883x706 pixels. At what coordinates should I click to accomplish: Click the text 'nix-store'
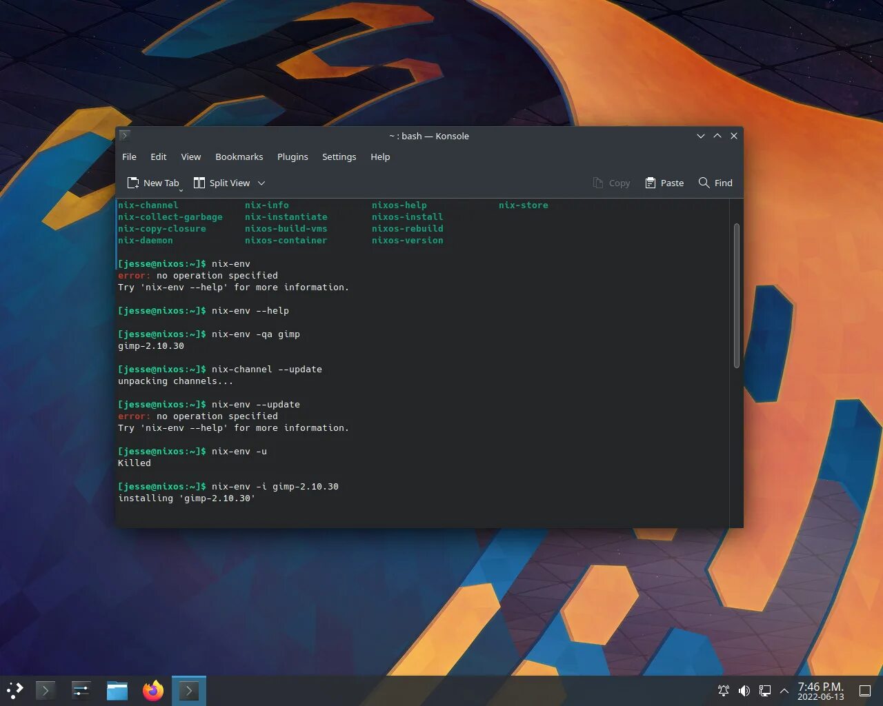click(x=524, y=205)
